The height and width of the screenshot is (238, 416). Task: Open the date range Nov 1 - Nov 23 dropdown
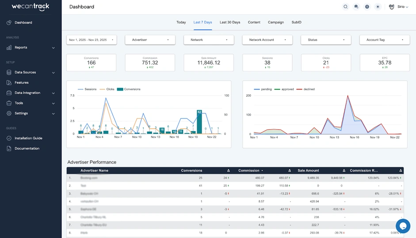coord(92,40)
